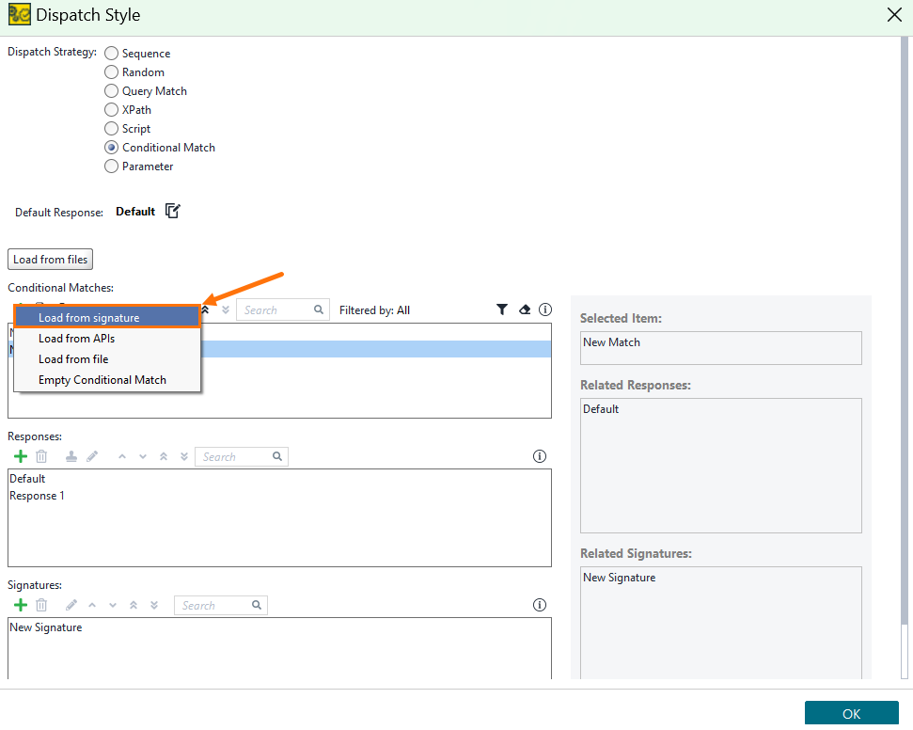Image resolution: width=913 pixels, height=730 pixels.
Task: Click the trash icon in the Responses toolbar
Action: coord(41,456)
